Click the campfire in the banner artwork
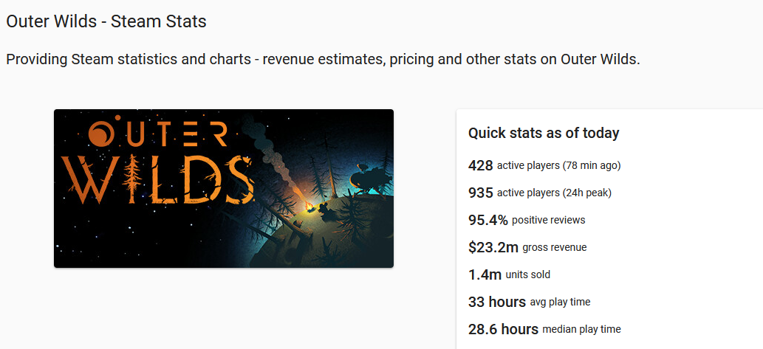 tap(309, 207)
